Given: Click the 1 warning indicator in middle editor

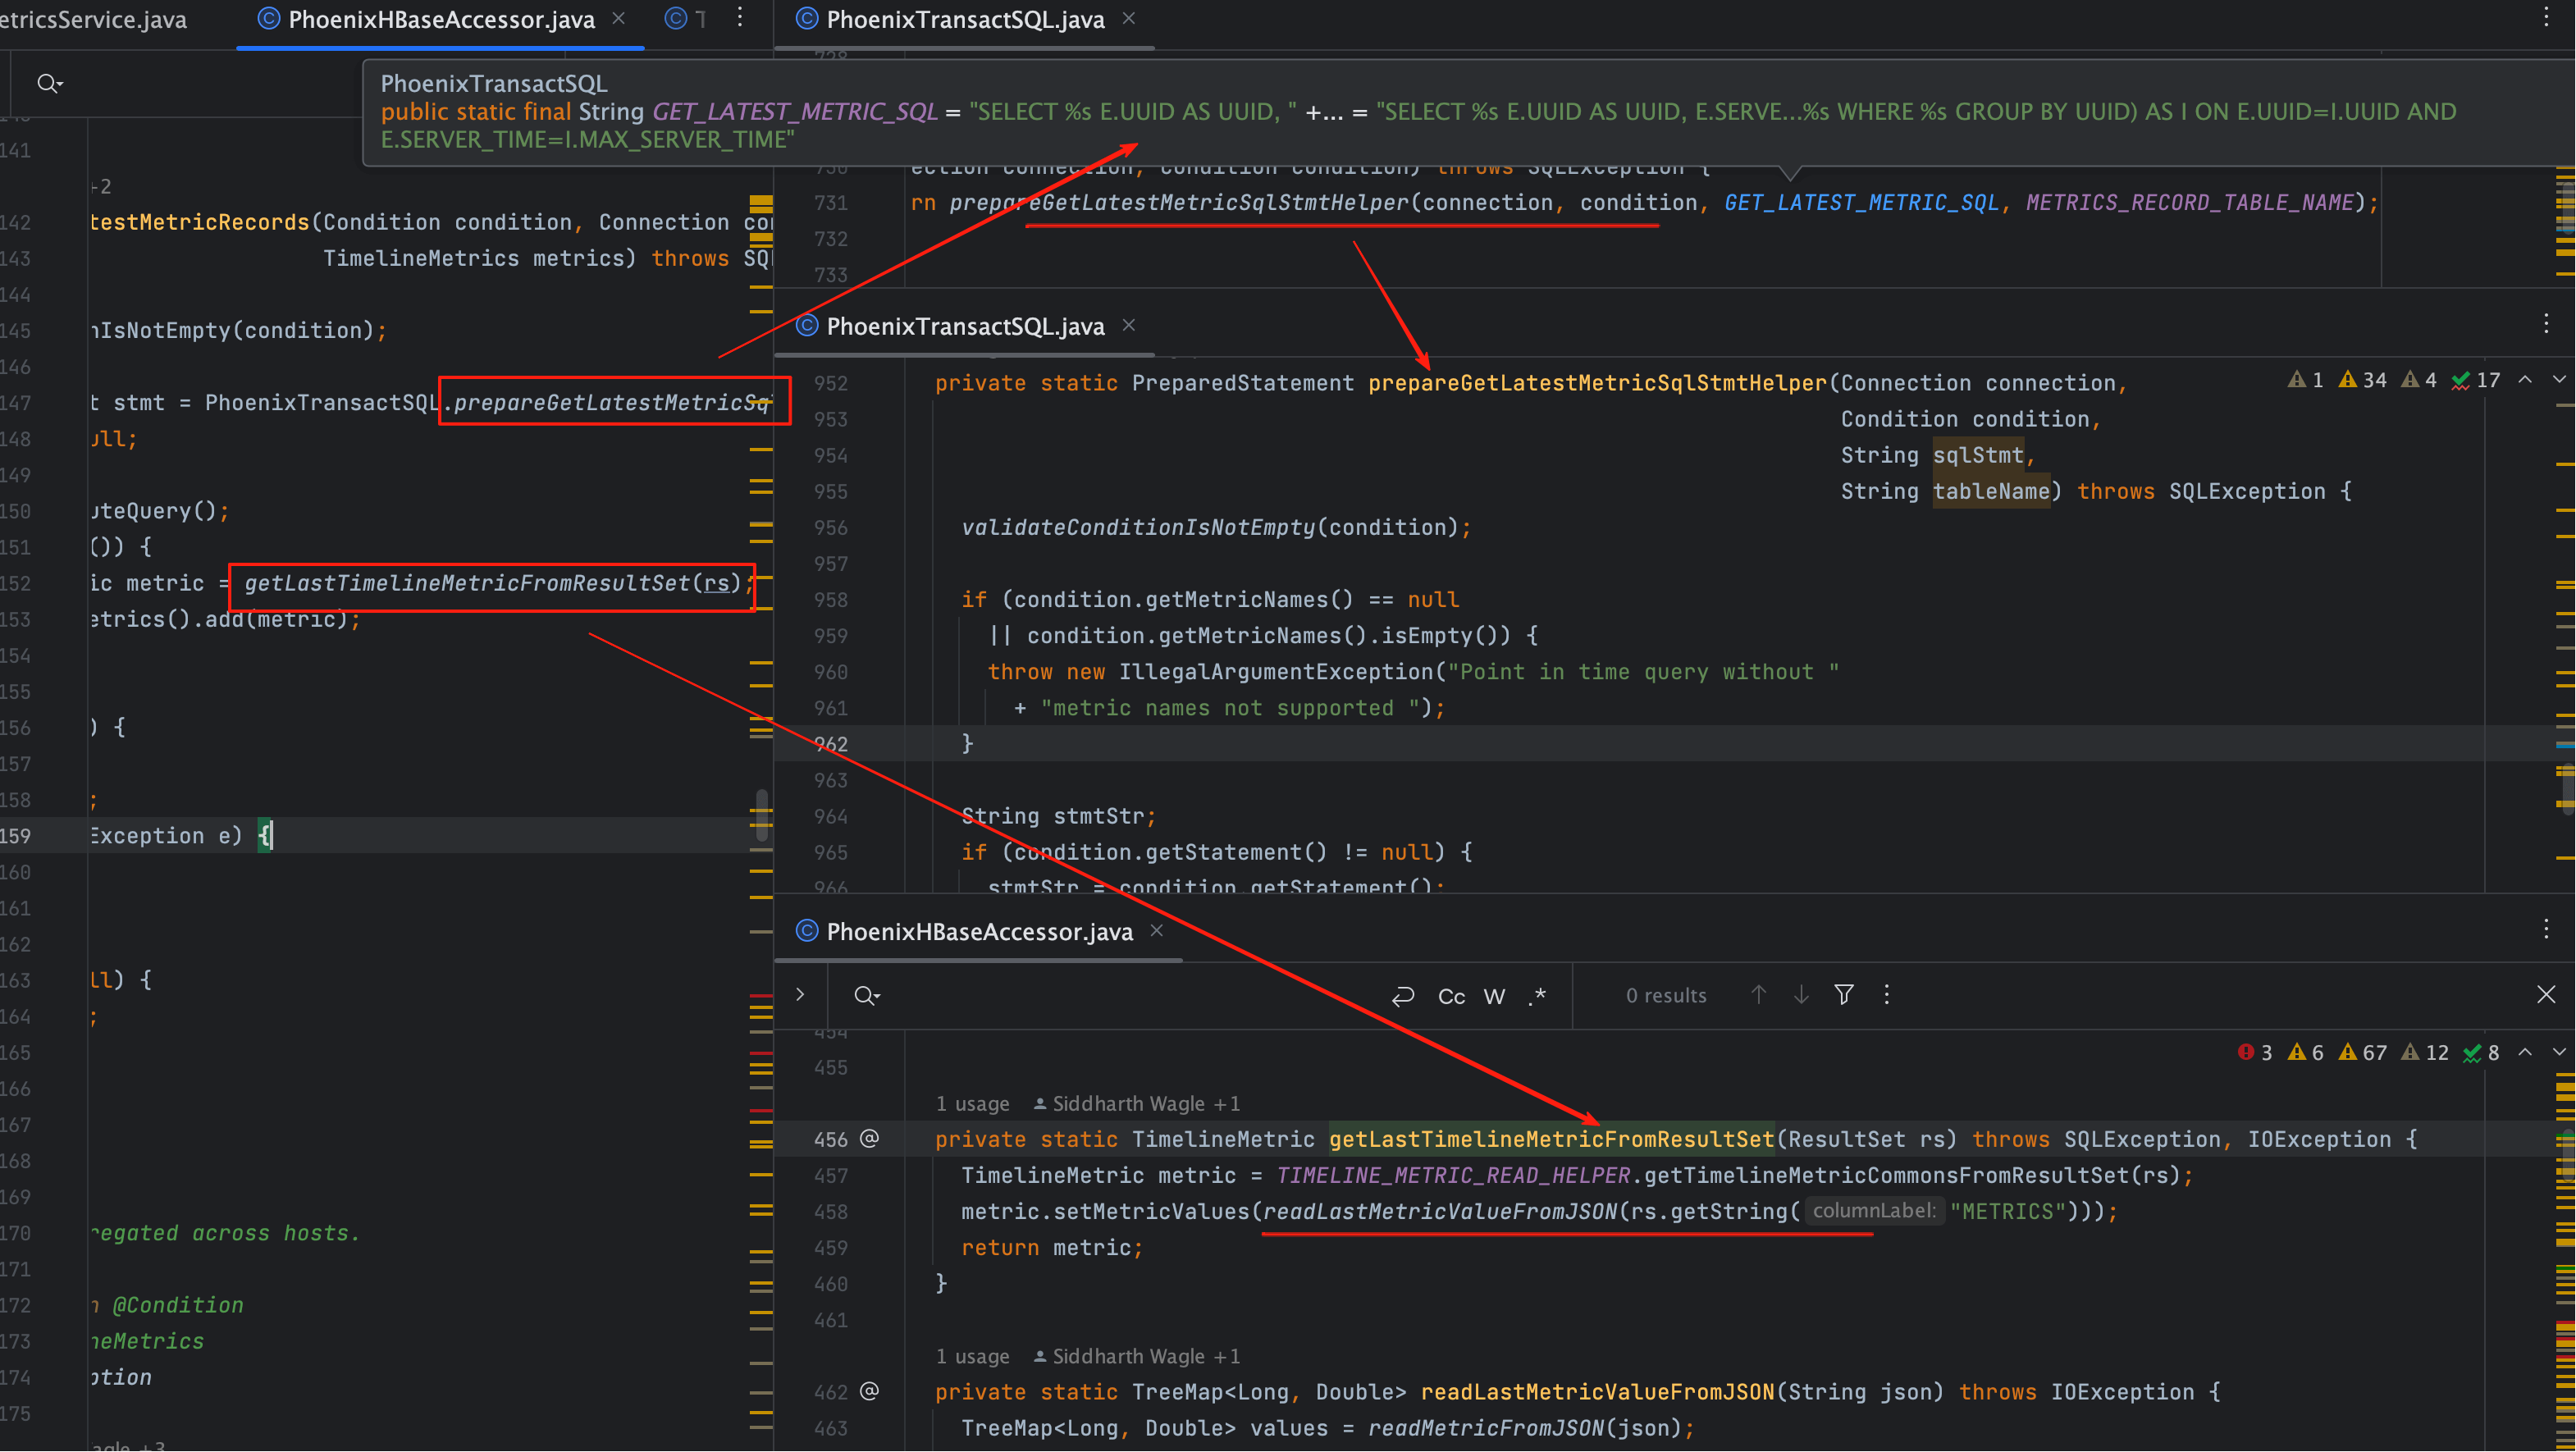Looking at the screenshot, I should [x=2305, y=380].
